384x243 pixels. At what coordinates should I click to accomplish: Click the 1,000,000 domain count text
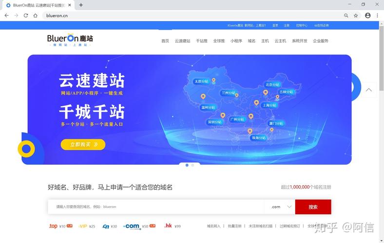[300, 187]
